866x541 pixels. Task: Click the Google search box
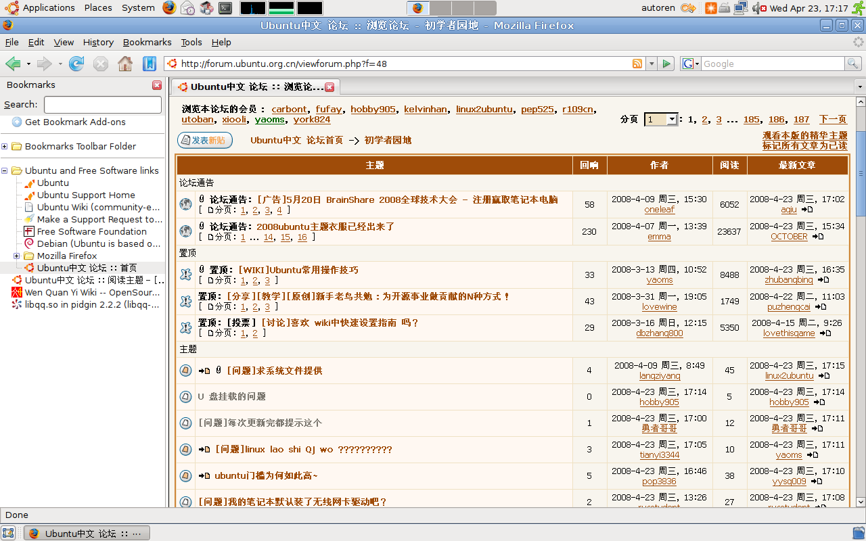tap(773, 64)
